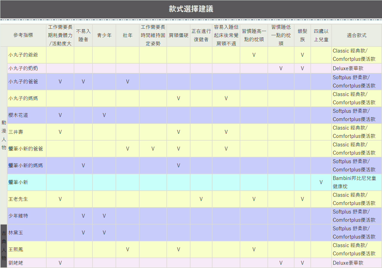Select the 古典人物 category cell

(x=4, y=246)
